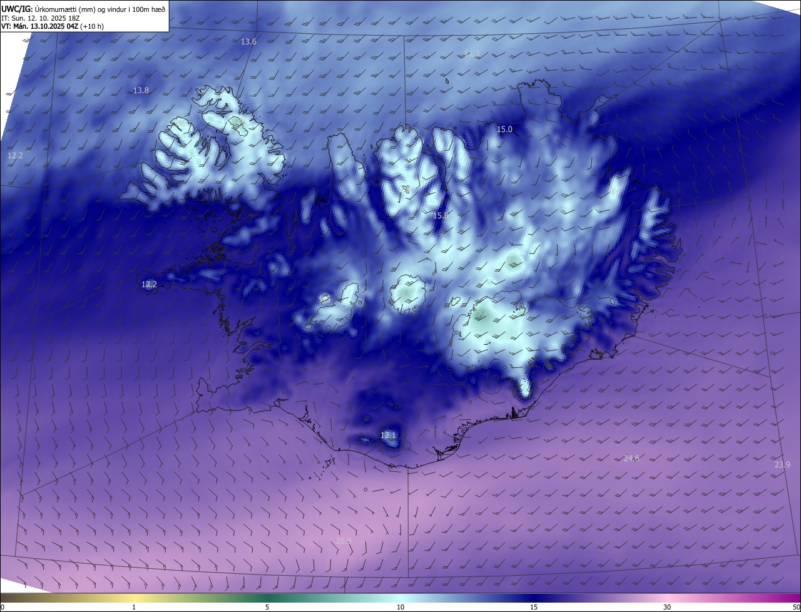Click the title text 'UWC/IG: Úrkomumætti (mm)'
This screenshot has width=801, height=612.
pos(48,9)
